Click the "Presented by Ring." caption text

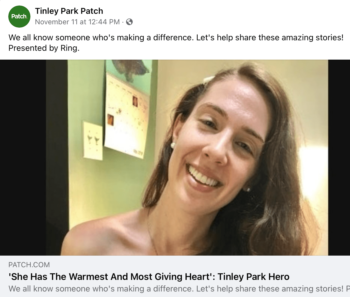[44, 48]
